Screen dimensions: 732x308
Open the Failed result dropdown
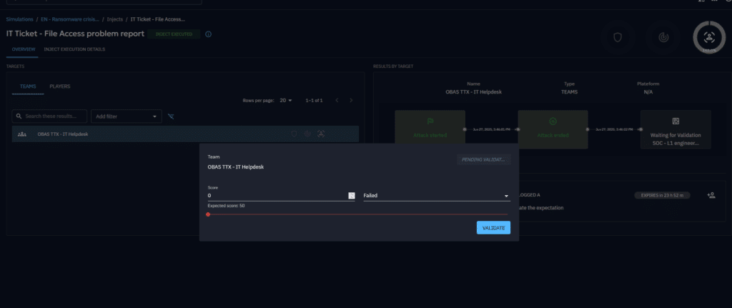point(436,195)
